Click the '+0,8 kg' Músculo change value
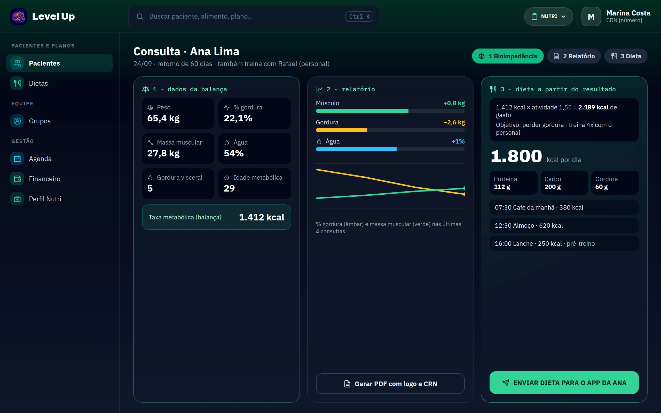Screen dimensions: 661x413 coord(454,103)
